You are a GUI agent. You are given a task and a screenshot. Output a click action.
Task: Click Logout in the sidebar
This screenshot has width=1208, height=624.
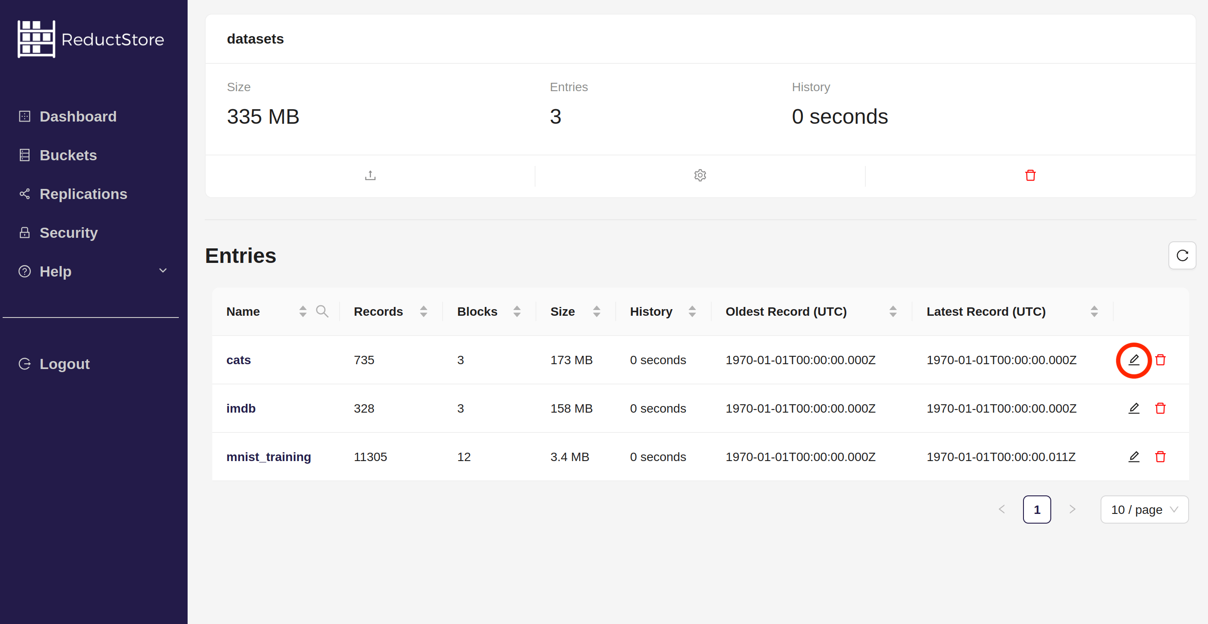64,364
